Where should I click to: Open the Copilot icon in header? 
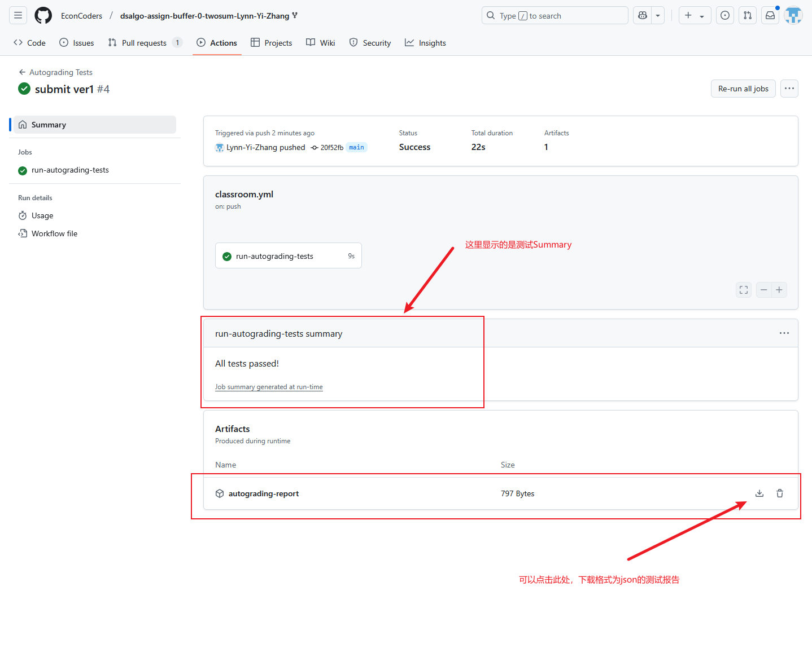[643, 16]
